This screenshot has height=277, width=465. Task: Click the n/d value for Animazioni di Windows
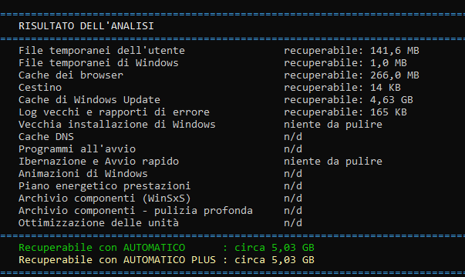click(293, 173)
